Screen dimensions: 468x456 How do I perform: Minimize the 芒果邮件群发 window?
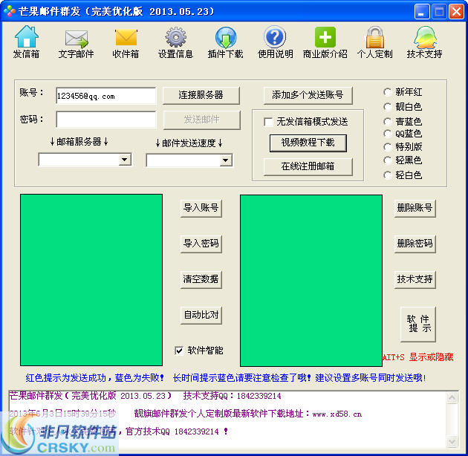coord(422,12)
